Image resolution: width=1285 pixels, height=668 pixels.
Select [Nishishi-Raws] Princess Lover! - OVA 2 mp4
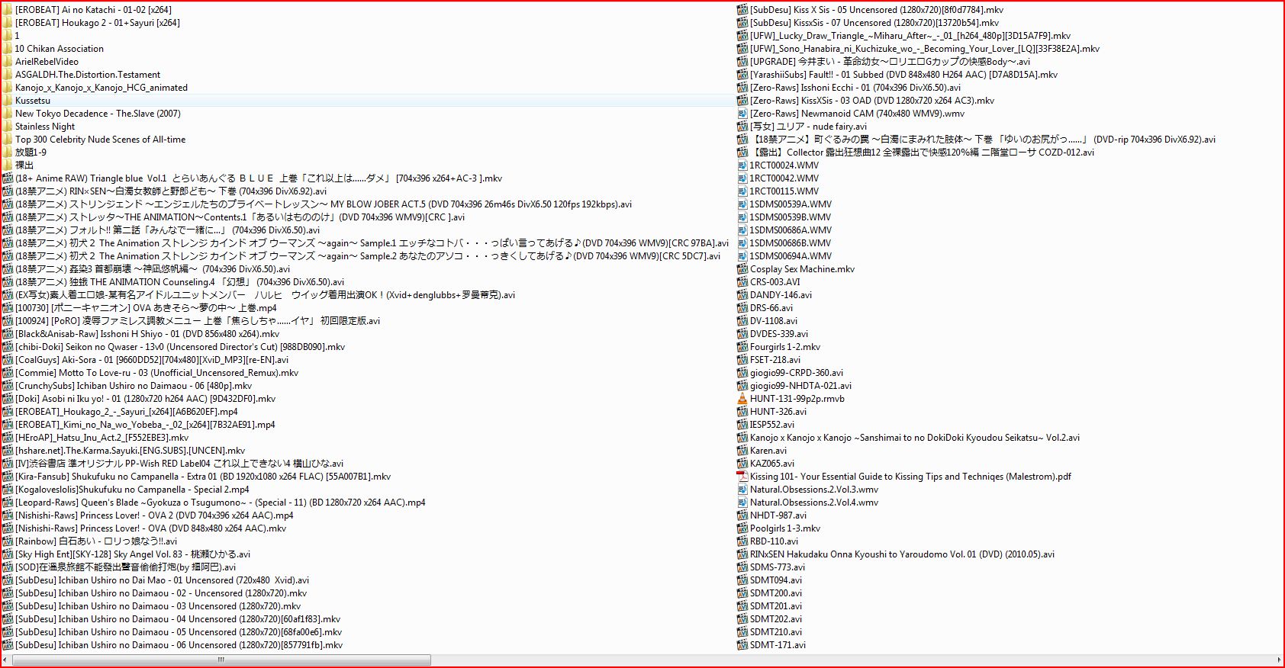[154, 515]
